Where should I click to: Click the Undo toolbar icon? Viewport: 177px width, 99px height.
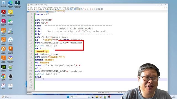pos(51,9)
